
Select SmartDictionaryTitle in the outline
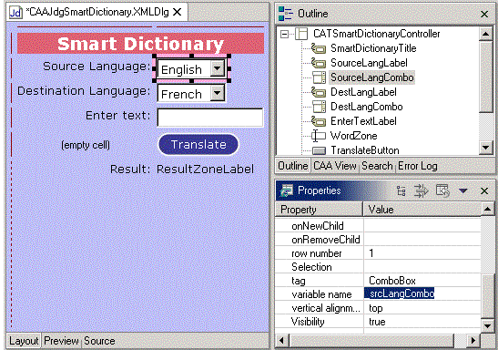click(x=373, y=48)
